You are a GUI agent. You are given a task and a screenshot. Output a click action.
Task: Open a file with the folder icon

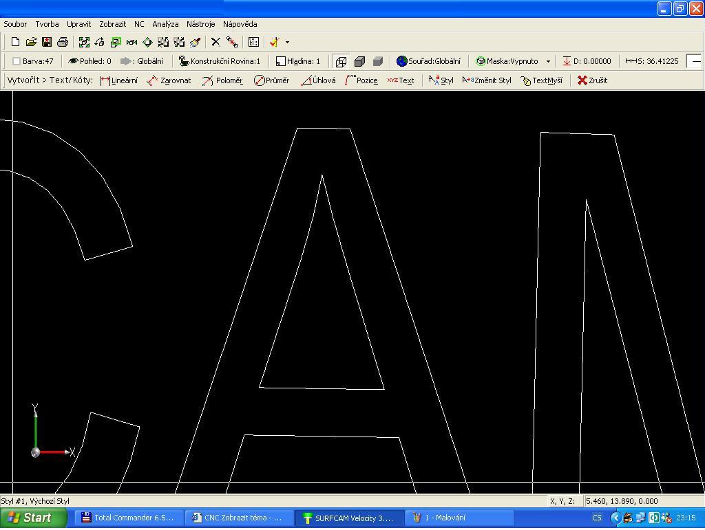[31, 42]
